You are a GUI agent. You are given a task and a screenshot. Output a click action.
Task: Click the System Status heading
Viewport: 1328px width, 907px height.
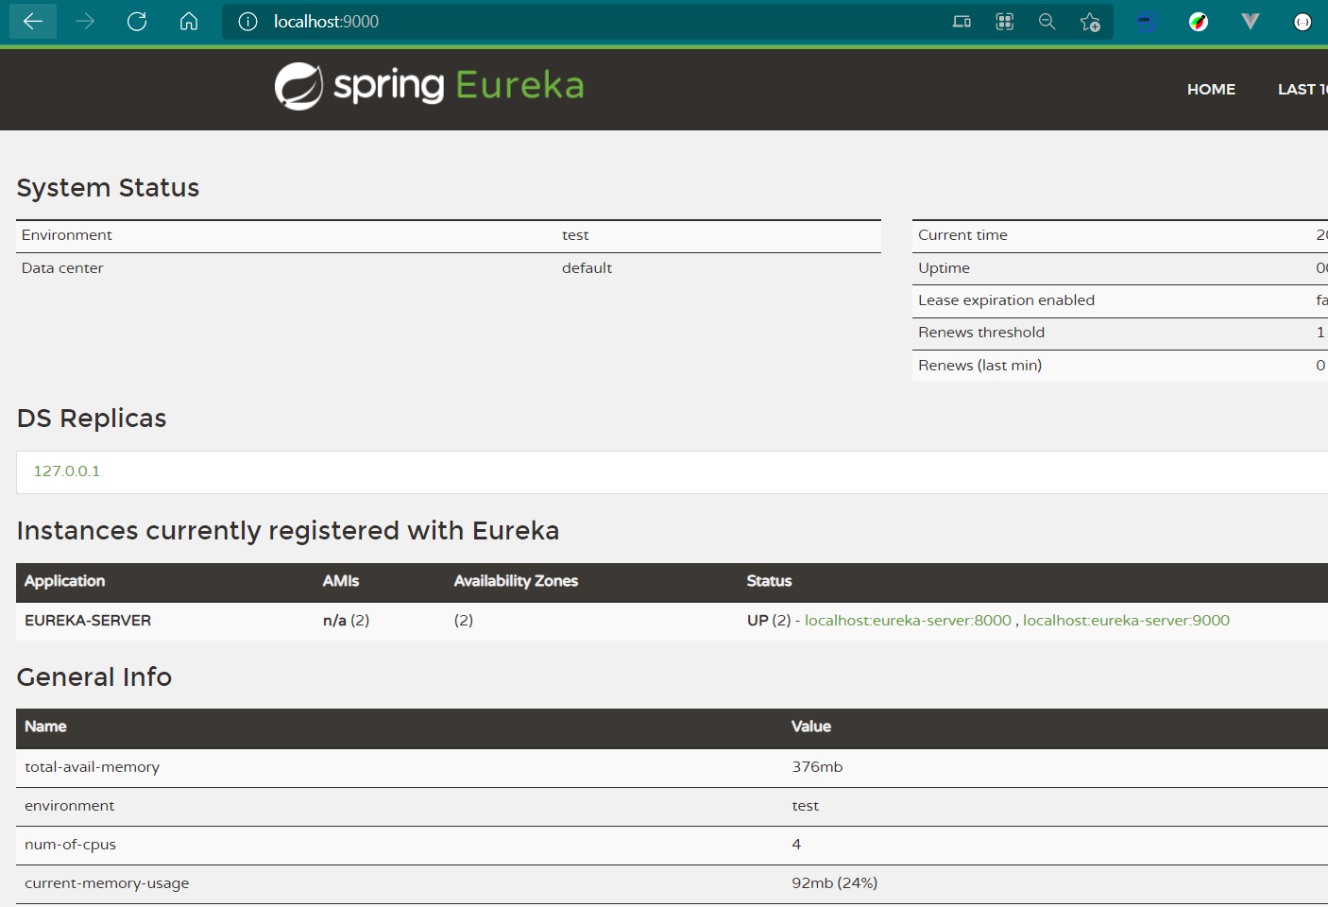tap(108, 187)
